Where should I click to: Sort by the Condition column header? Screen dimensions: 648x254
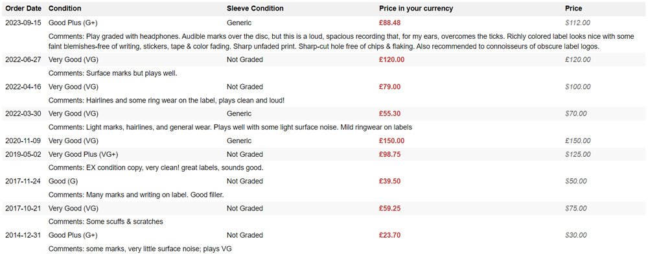click(x=65, y=8)
